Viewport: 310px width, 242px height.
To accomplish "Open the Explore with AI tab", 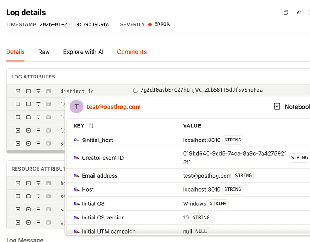I will (x=84, y=52).
